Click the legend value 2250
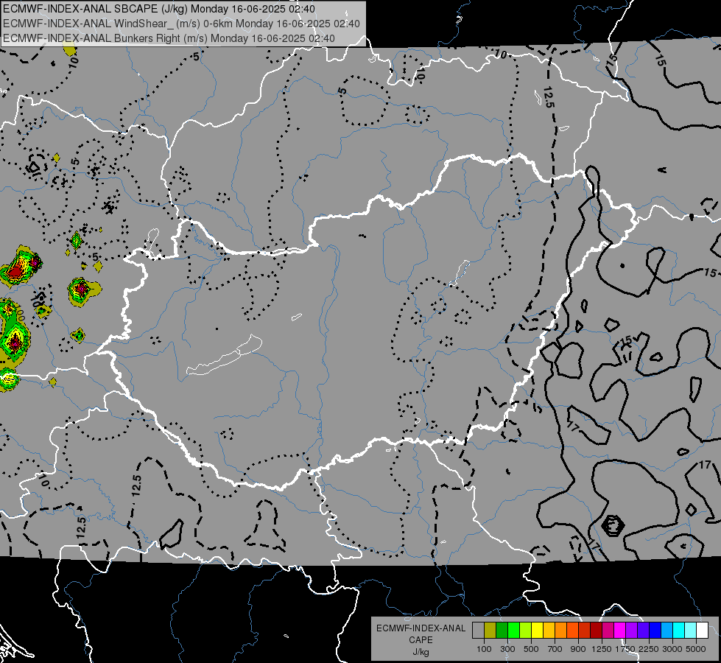Screen dimensions: 721x663 pos(649,649)
